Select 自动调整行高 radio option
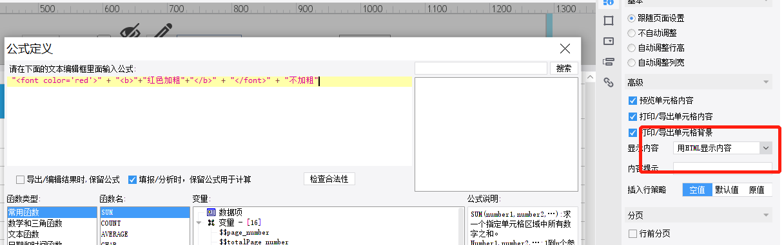This screenshot has height=245, width=784. [631, 48]
